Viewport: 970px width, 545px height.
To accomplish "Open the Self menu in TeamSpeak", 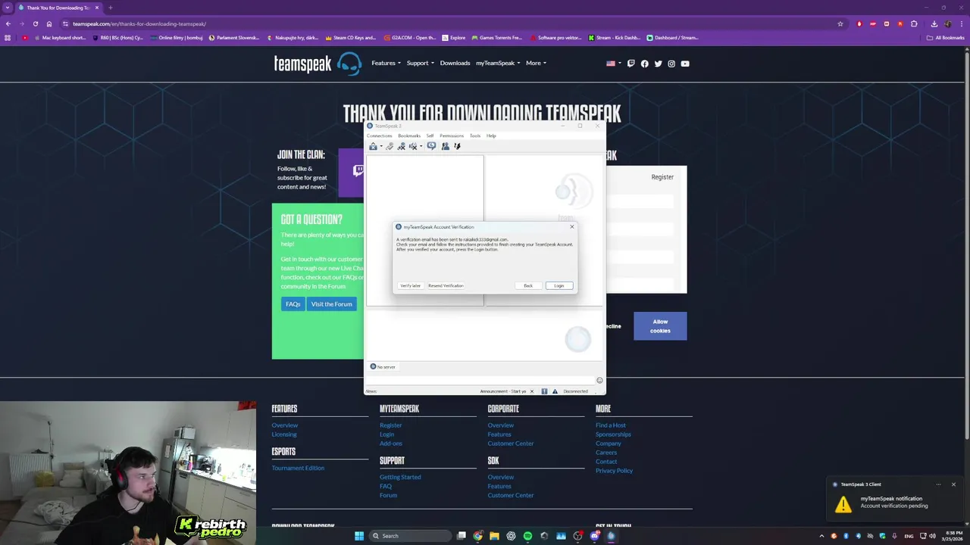I will pos(430,135).
